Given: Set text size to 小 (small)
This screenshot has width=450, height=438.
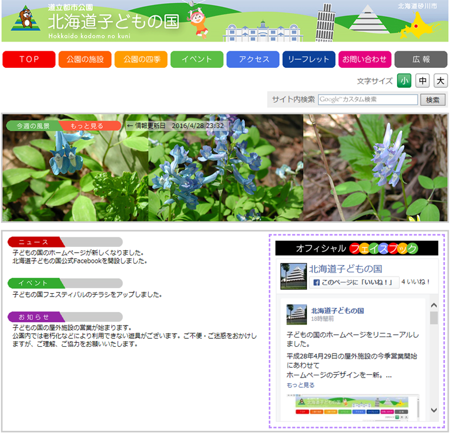Looking at the screenshot, I should tap(404, 81).
